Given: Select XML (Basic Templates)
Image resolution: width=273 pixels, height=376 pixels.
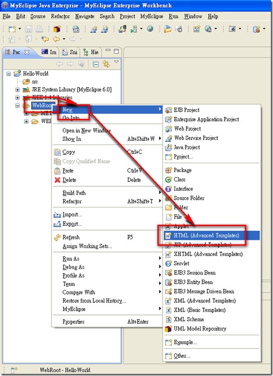Looking at the screenshot, I should pyautogui.click(x=212, y=310).
